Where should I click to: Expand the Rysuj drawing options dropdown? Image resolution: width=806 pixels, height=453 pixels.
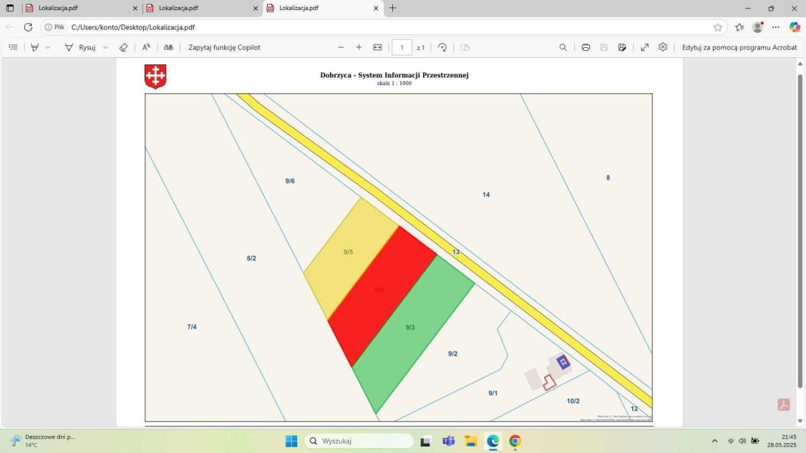[x=105, y=47]
